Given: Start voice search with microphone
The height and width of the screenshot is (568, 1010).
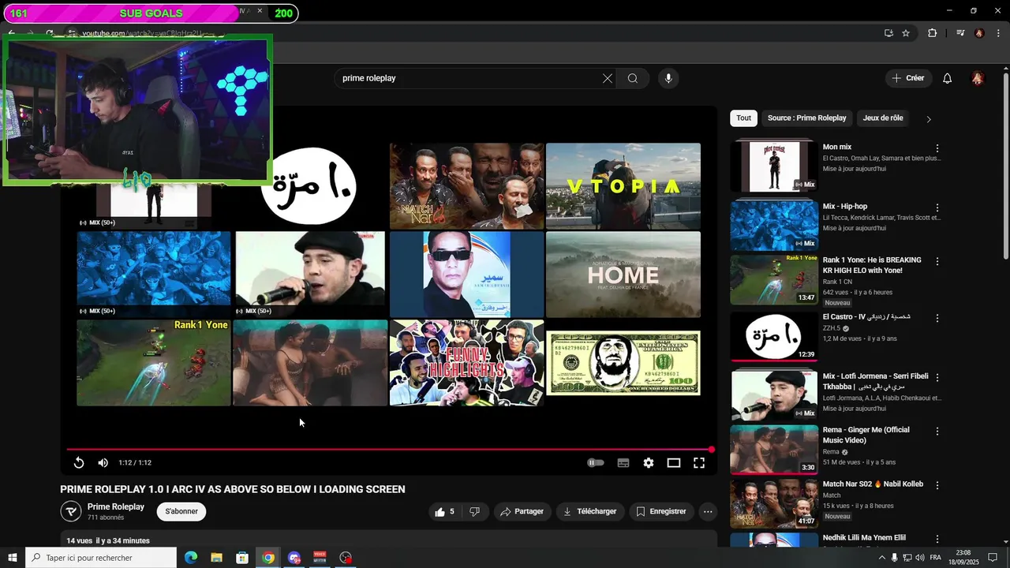Looking at the screenshot, I should pyautogui.click(x=668, y=78).
